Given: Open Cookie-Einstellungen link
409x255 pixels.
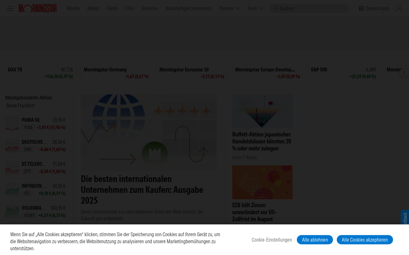Looking at the screenshot, I should pos(272,240).
